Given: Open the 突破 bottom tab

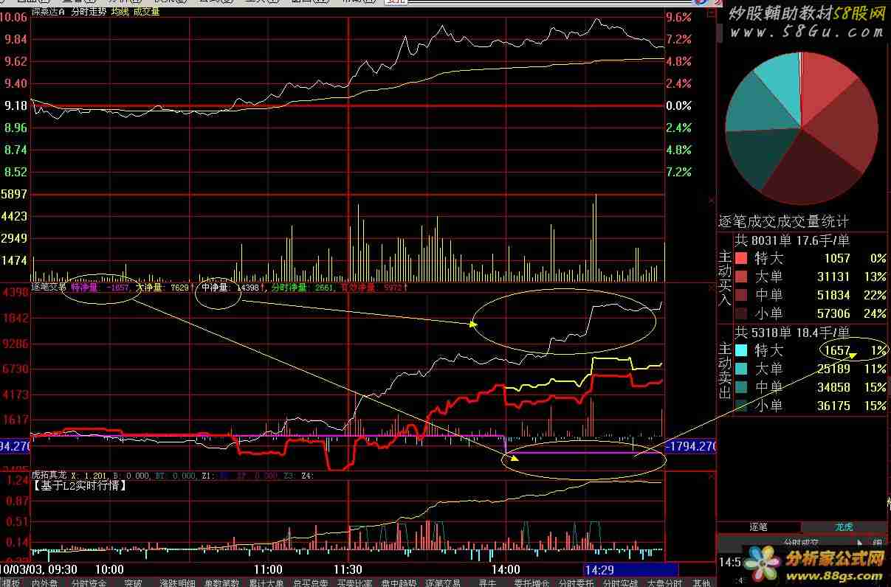Looking at the screenshot, I should point(134,583).
